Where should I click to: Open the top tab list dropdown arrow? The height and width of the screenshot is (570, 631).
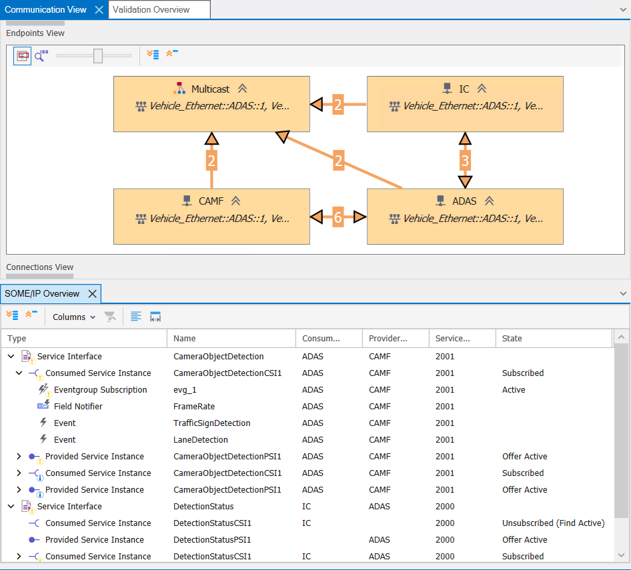(x=623, y=9)
